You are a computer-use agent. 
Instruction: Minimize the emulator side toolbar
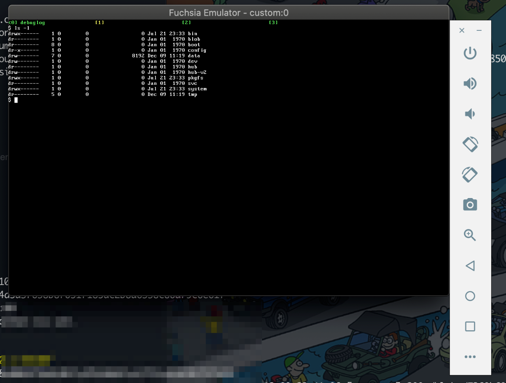tap(479, 30)
